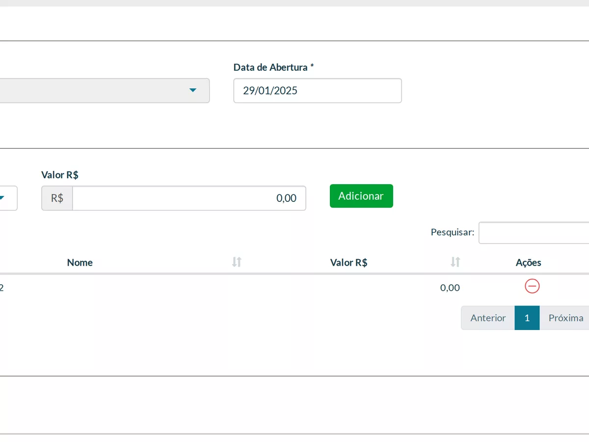
Task: Click the Pesquisar label text
Action: click(x=453, y=232)
